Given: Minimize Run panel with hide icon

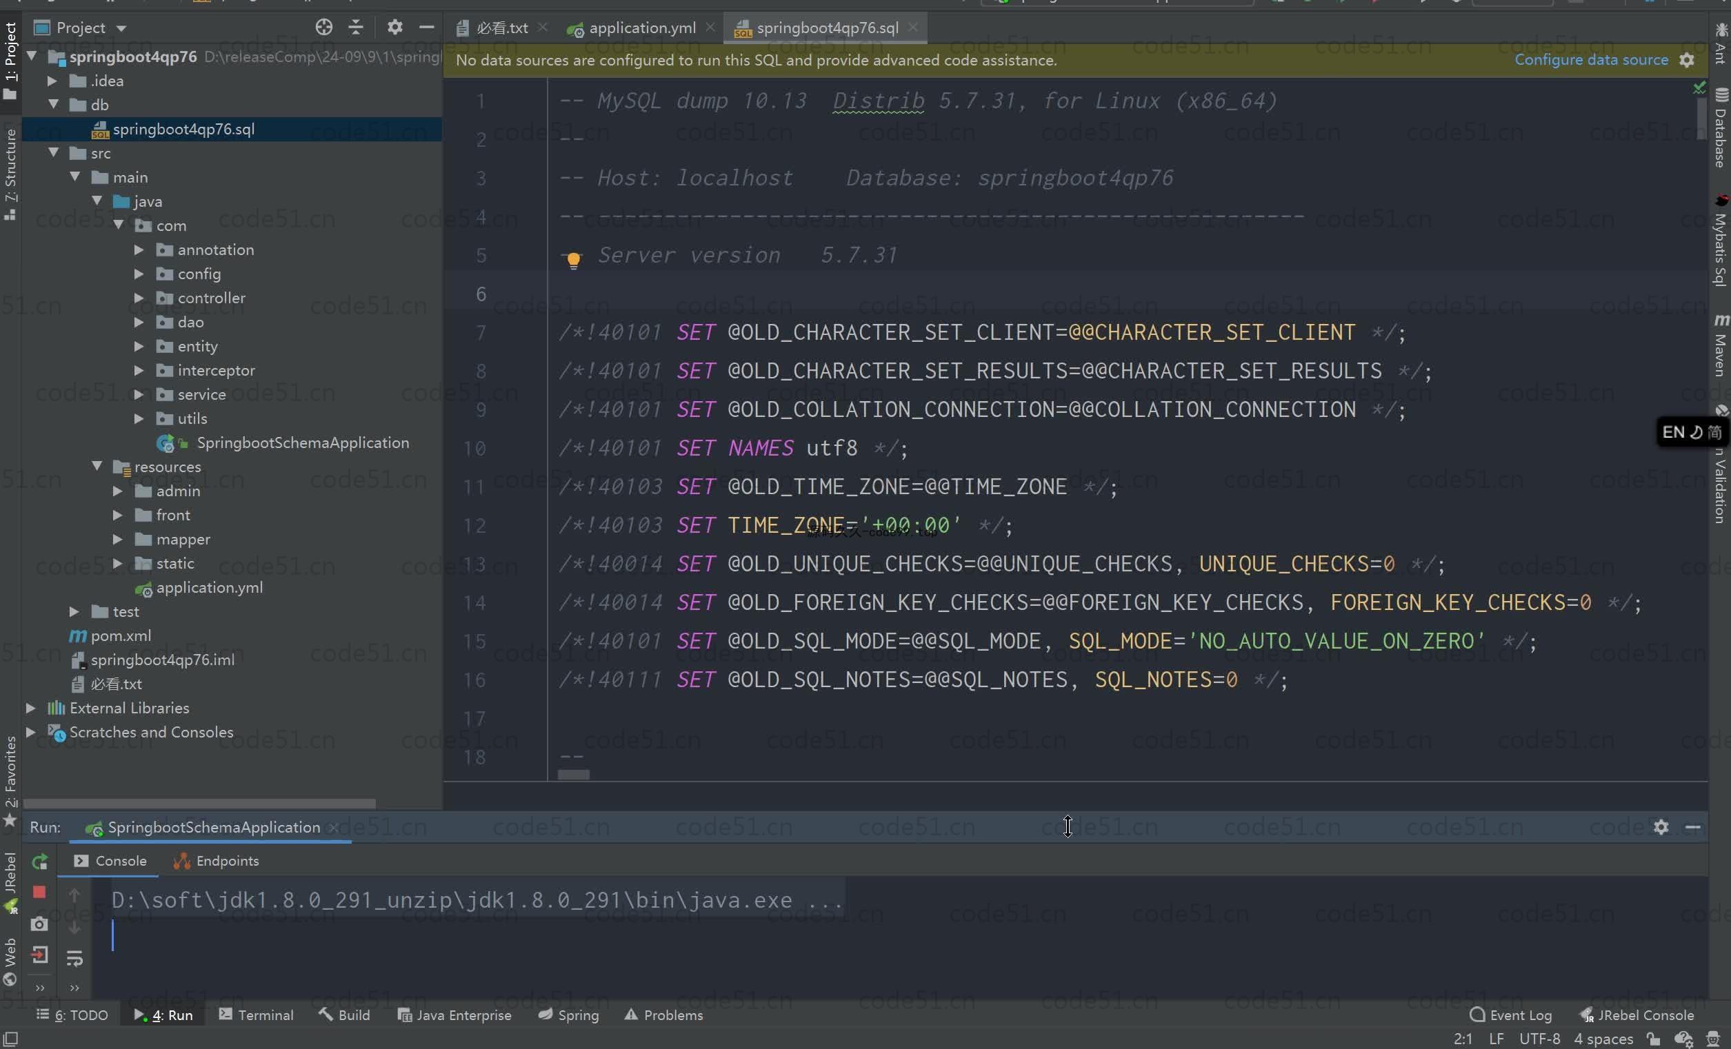Looking at the screenshot, I should (x=1693, y=827).
